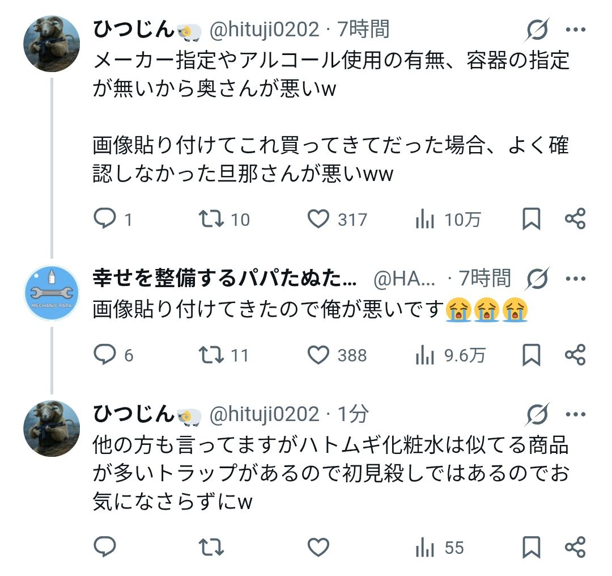Reply to the Mechanic Papa tweet

(x=105, y=355)
